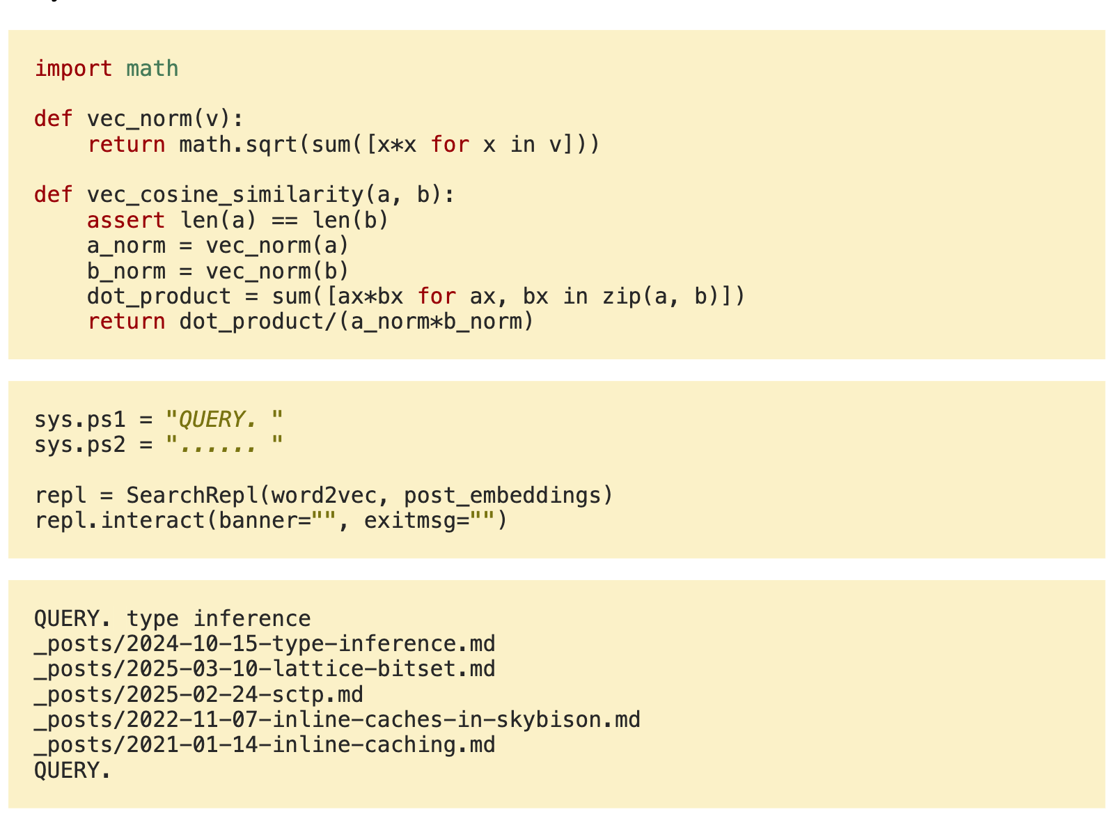This screenshot has width=1114, height=837.
Task: Click the empty final QUERY. prompt
Action: (72, 770)
